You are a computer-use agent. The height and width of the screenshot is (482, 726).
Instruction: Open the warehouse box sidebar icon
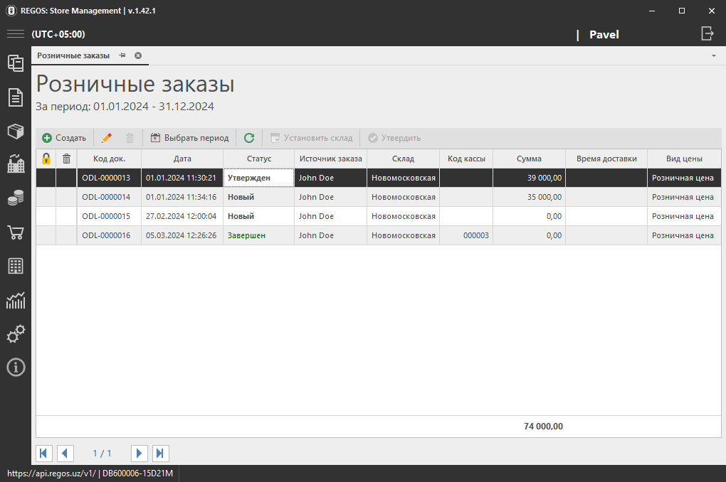pos(16,131)
